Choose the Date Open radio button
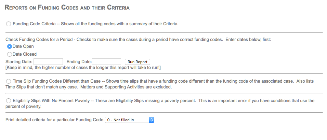Screen dimensions: 327x140 pos(10,46)
